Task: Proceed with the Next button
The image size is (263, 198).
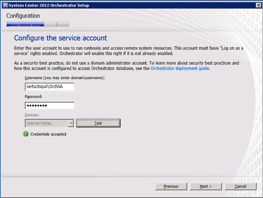Action: click(x=206, y=186)
